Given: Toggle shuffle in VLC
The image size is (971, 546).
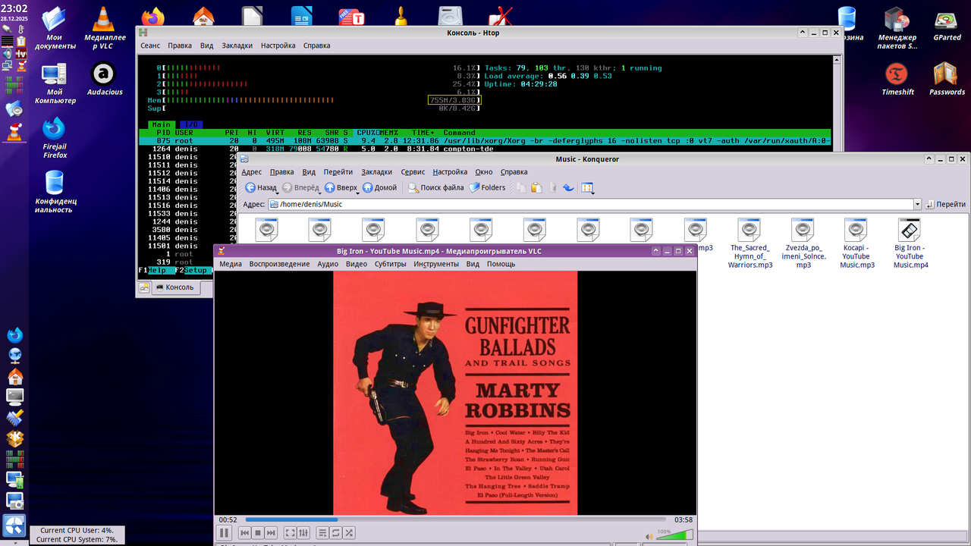Looking at the screenshot, I should pyautogui.click(x=349, y=533).
